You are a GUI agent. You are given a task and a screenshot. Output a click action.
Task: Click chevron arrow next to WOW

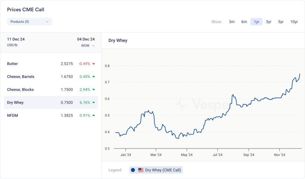click(x=93, y=46)
